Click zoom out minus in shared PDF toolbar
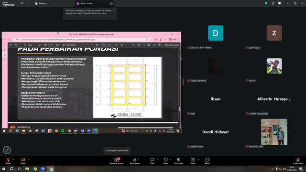306x172 pixels. 87,45
